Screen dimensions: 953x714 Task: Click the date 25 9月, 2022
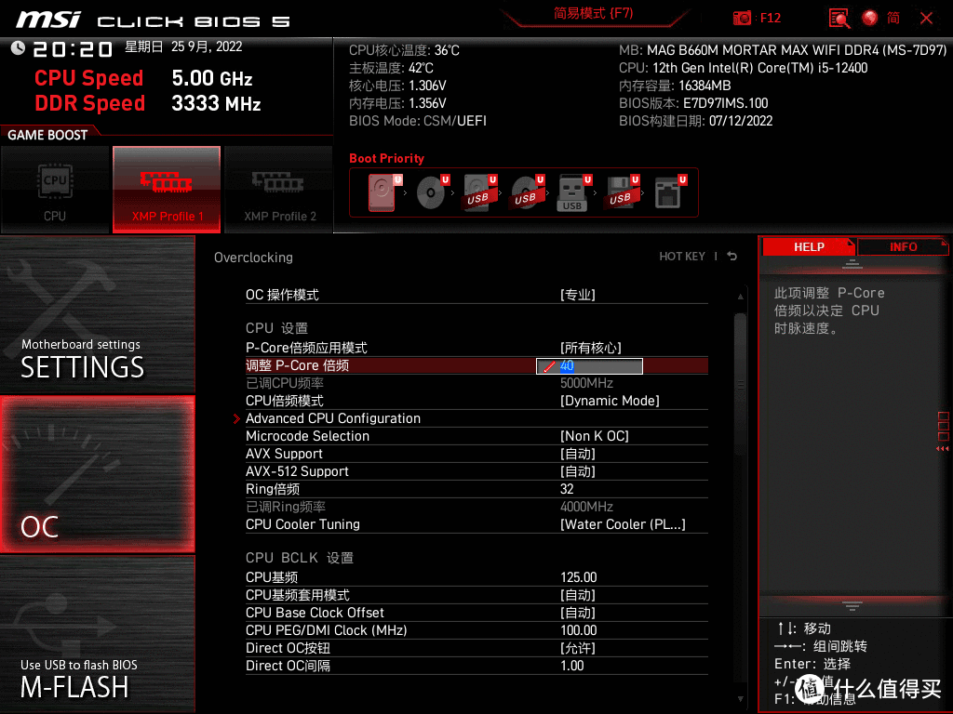(x=207, y=46)
